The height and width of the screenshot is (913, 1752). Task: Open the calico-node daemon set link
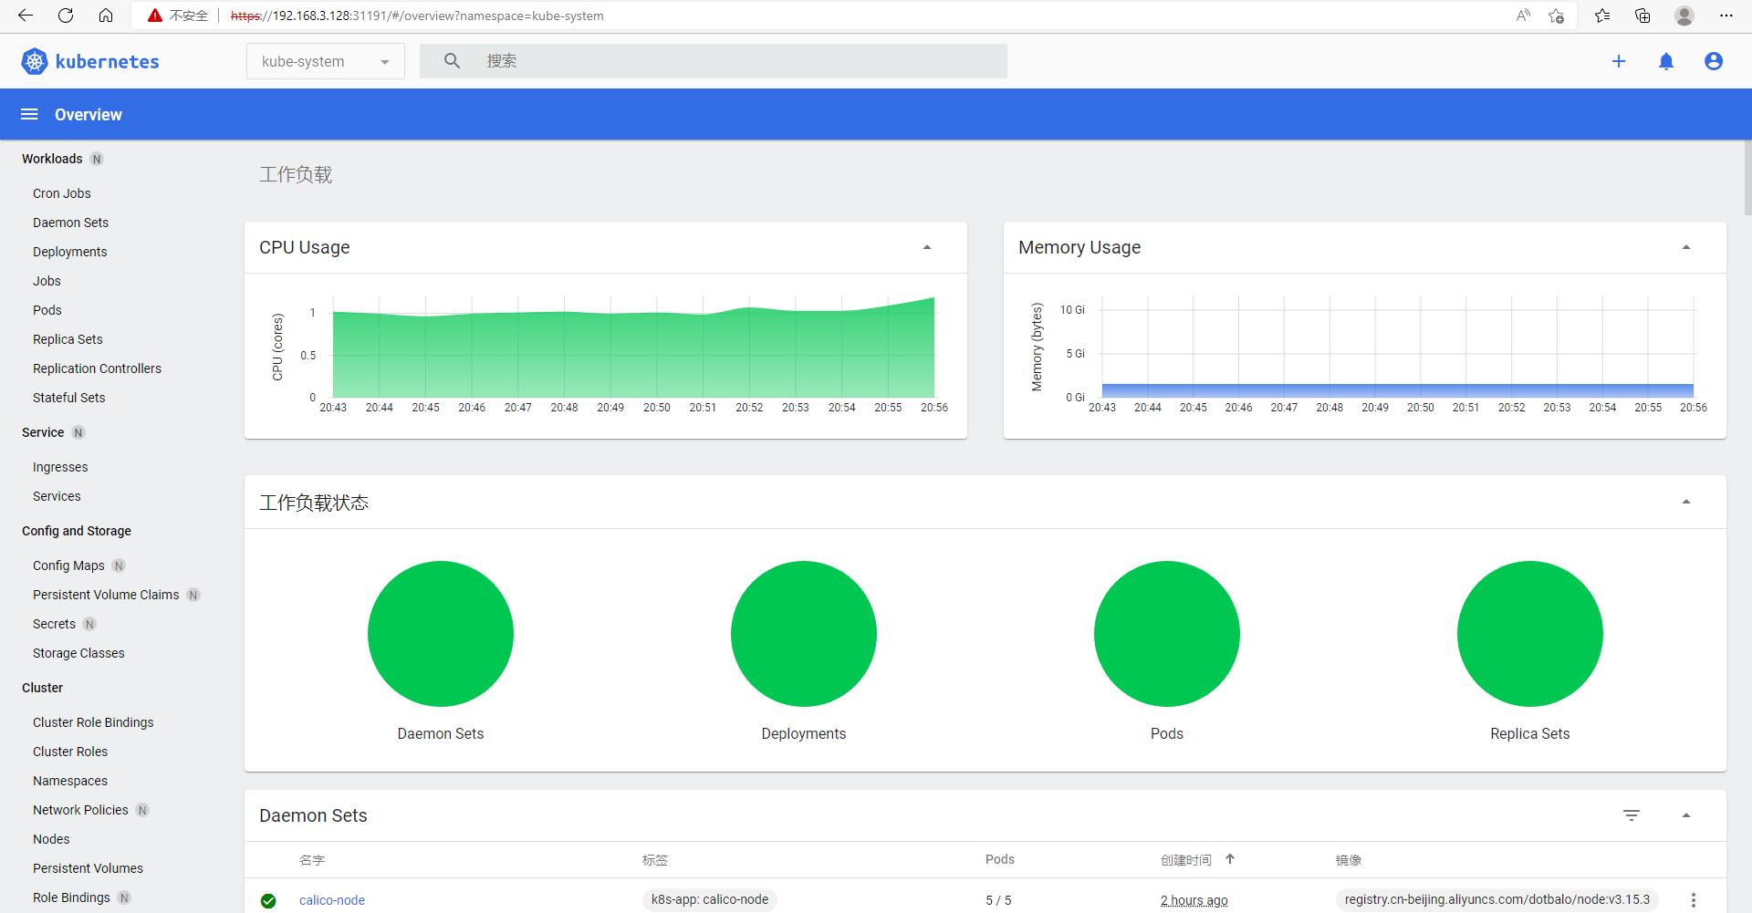pos(332,900)
